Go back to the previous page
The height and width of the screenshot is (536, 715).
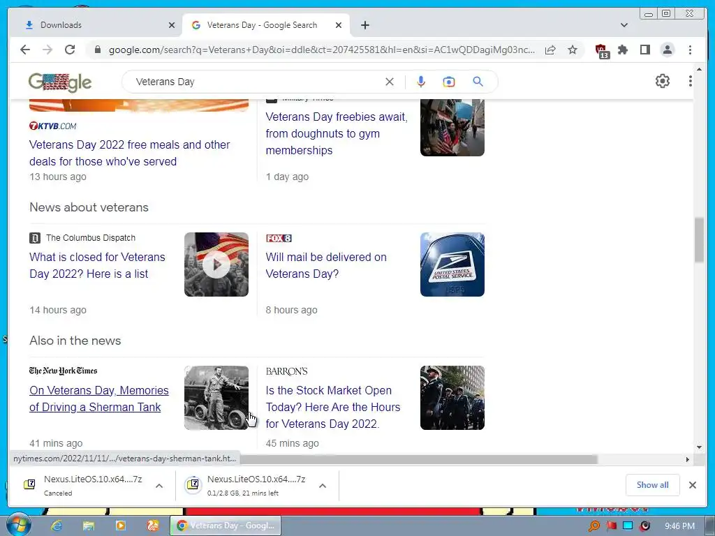tap(25, 50)
